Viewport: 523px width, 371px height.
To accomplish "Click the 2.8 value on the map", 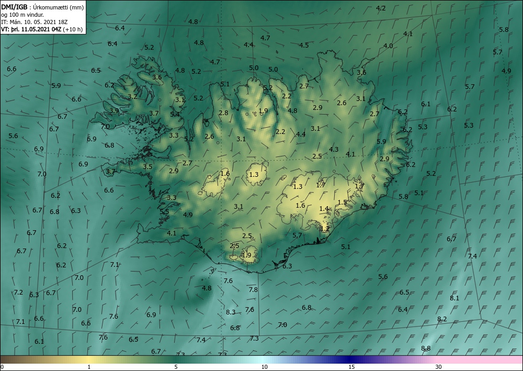I will point(223,113).
